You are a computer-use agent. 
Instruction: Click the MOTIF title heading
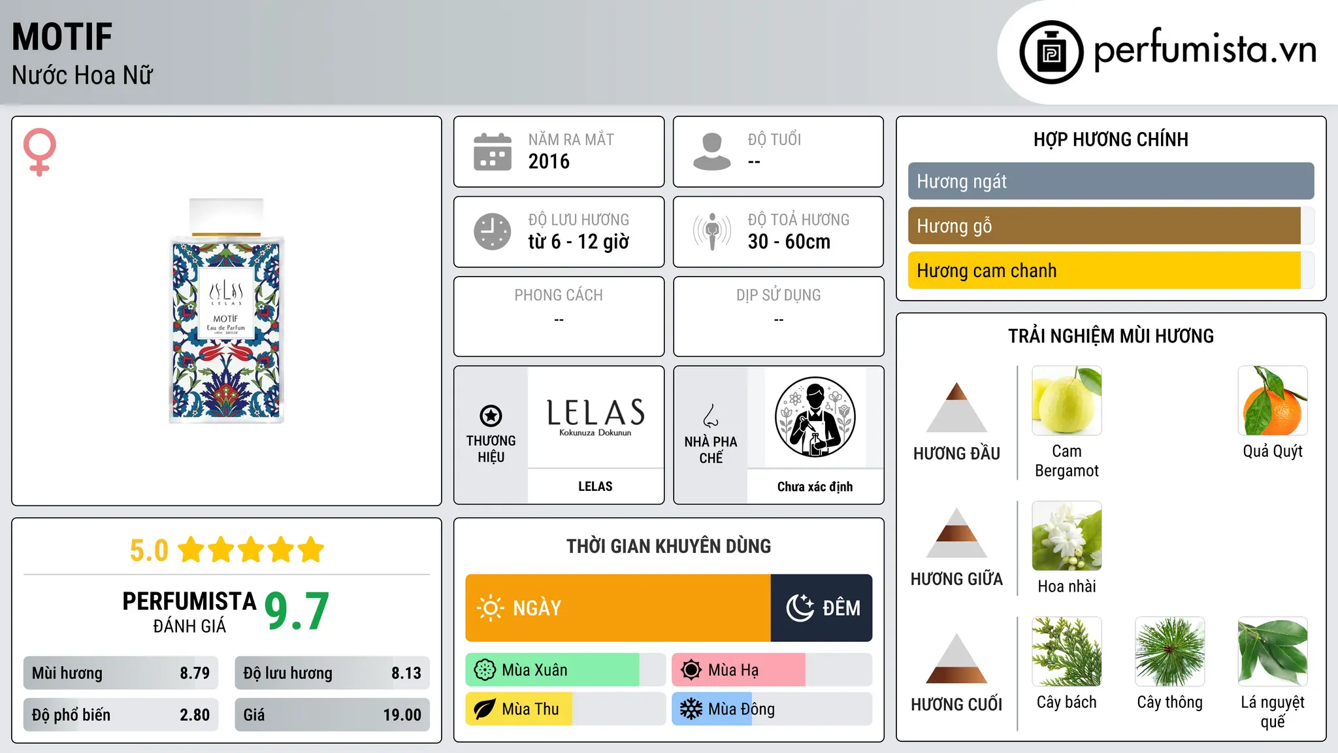click(62, 37)
